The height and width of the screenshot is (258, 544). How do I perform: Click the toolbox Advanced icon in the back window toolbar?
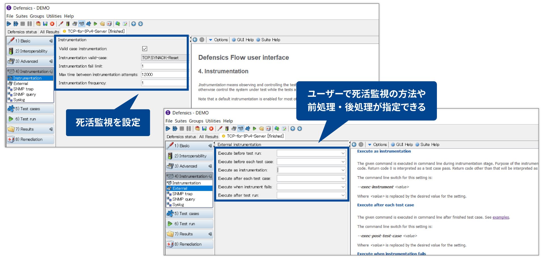point(75,24)
